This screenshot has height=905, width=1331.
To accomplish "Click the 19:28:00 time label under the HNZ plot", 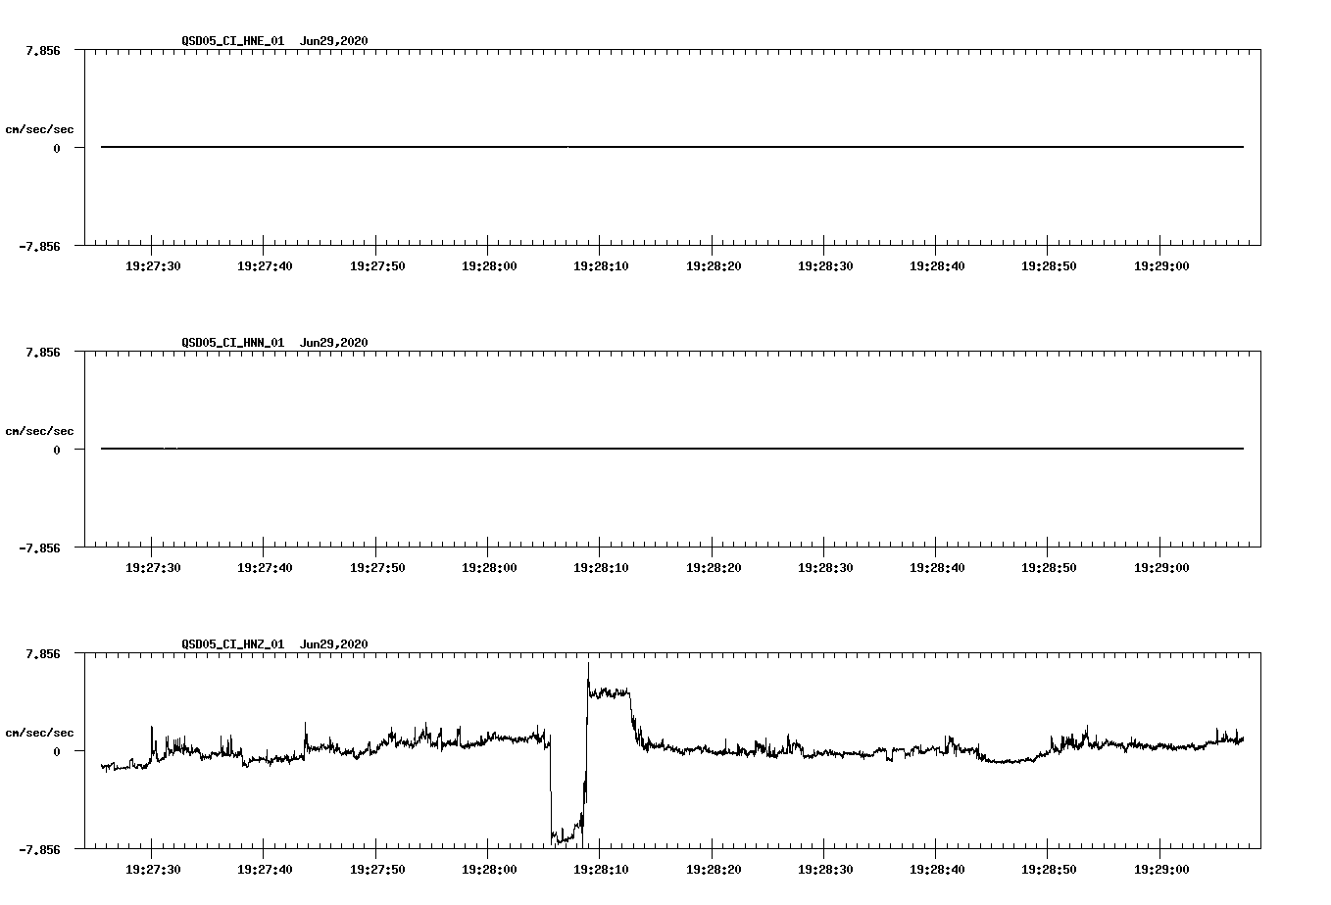I will click(489, 870).
